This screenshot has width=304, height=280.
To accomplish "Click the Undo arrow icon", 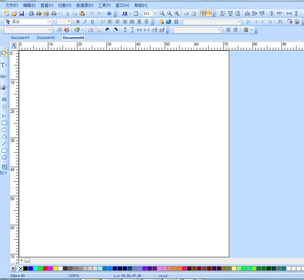I will 92,13.
